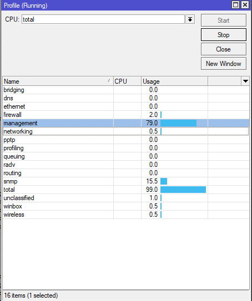Open a New Window
The image size is (252, 301).
tap(224, 64)
